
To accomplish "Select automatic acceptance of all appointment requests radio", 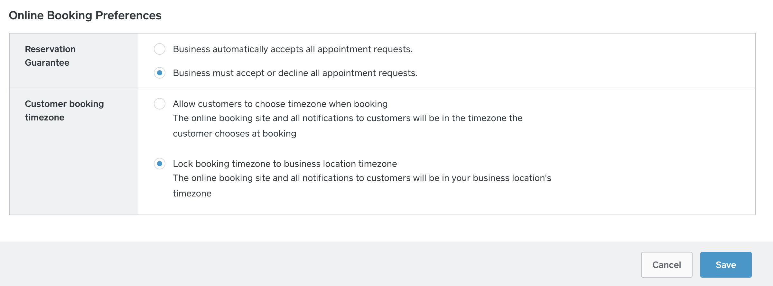I will coord(160,49).
